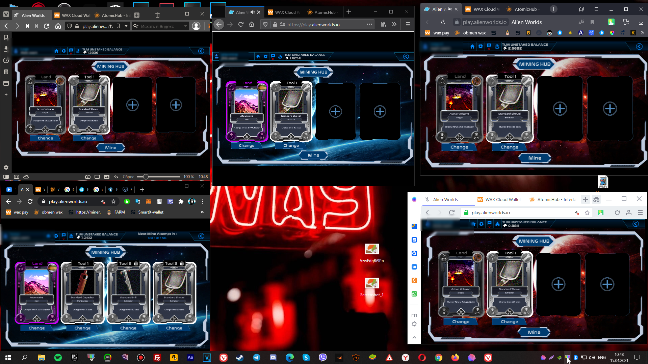Open Bookmarks panel in Vivaldi sidebar
The width and height of the screenshot is (648, 364).
pyautogui.click(x=6, y=37)
